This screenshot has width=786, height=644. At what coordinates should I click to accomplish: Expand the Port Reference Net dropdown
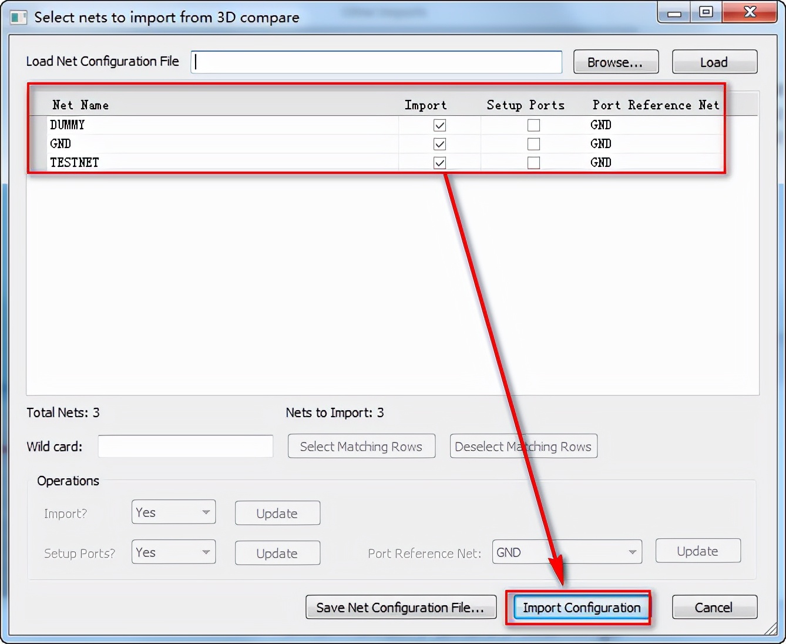(567, 552)
